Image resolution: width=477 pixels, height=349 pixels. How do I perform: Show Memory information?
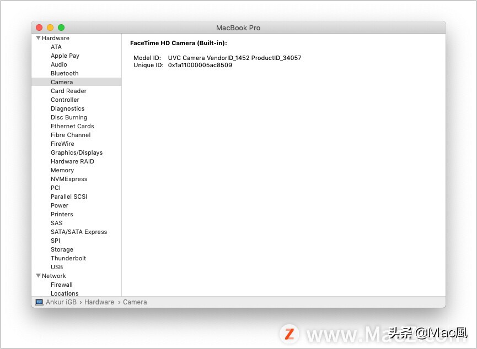tap(62, 170)
